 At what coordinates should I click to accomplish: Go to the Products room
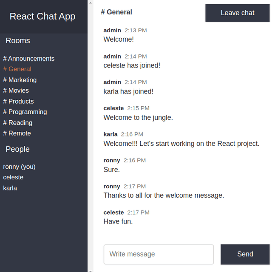(x=18, y=101)
